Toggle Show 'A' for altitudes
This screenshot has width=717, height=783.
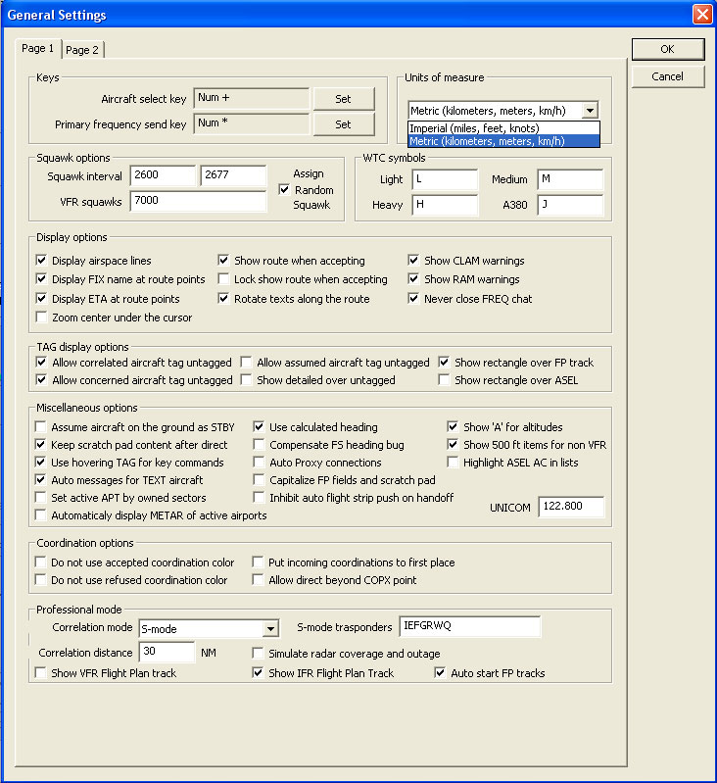click(454, 427)
